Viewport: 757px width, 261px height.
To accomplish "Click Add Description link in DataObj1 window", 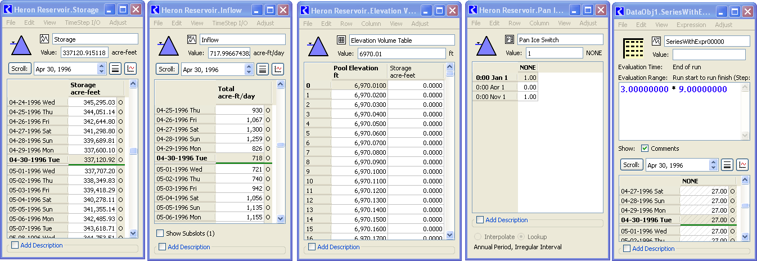I will (653, 249).
